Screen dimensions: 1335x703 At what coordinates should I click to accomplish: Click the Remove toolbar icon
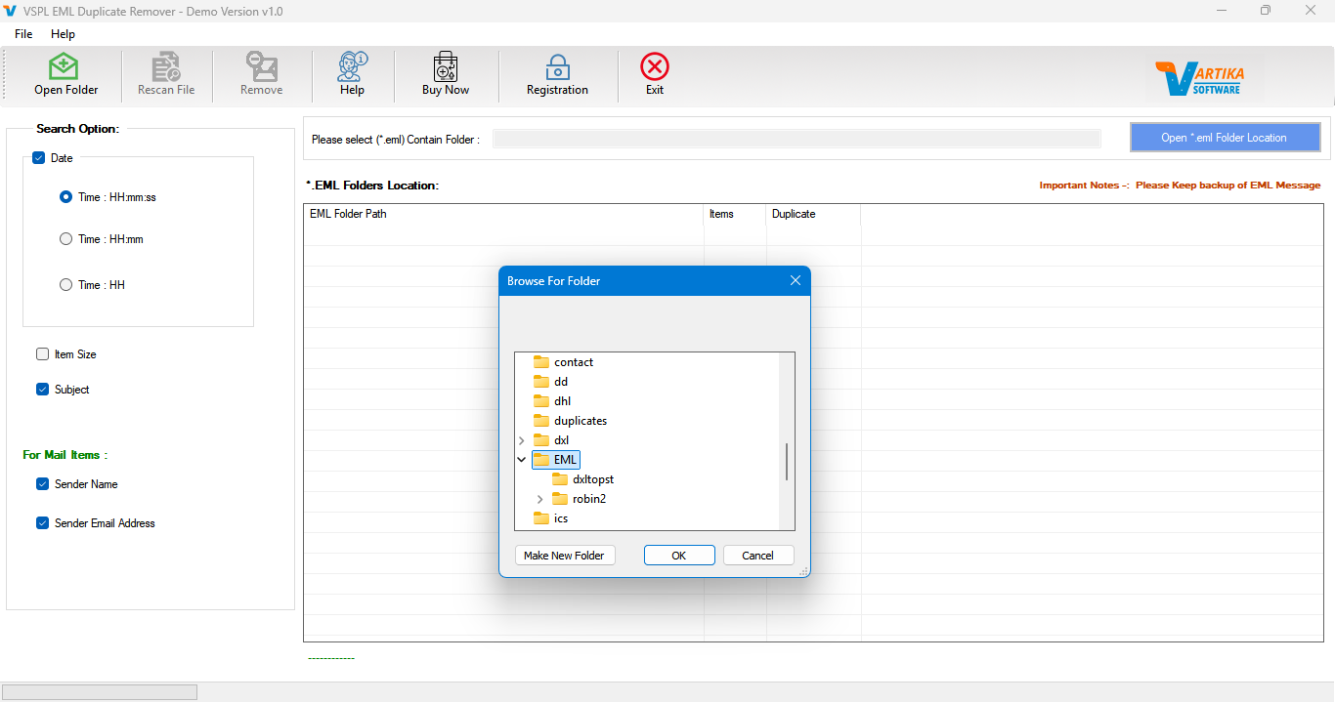point(262,66)
